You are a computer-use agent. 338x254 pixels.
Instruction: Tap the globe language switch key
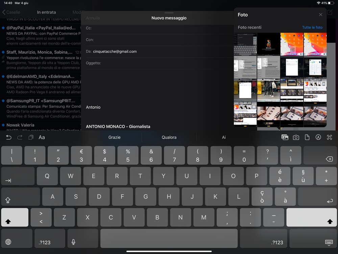(17, 238)
